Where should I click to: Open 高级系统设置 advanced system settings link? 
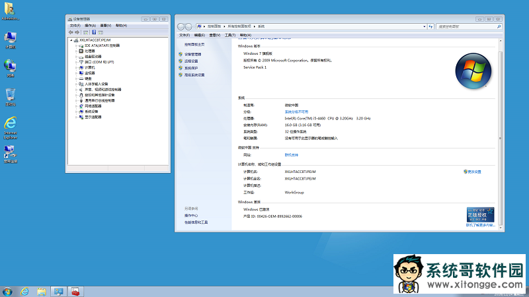pos(194,75)
